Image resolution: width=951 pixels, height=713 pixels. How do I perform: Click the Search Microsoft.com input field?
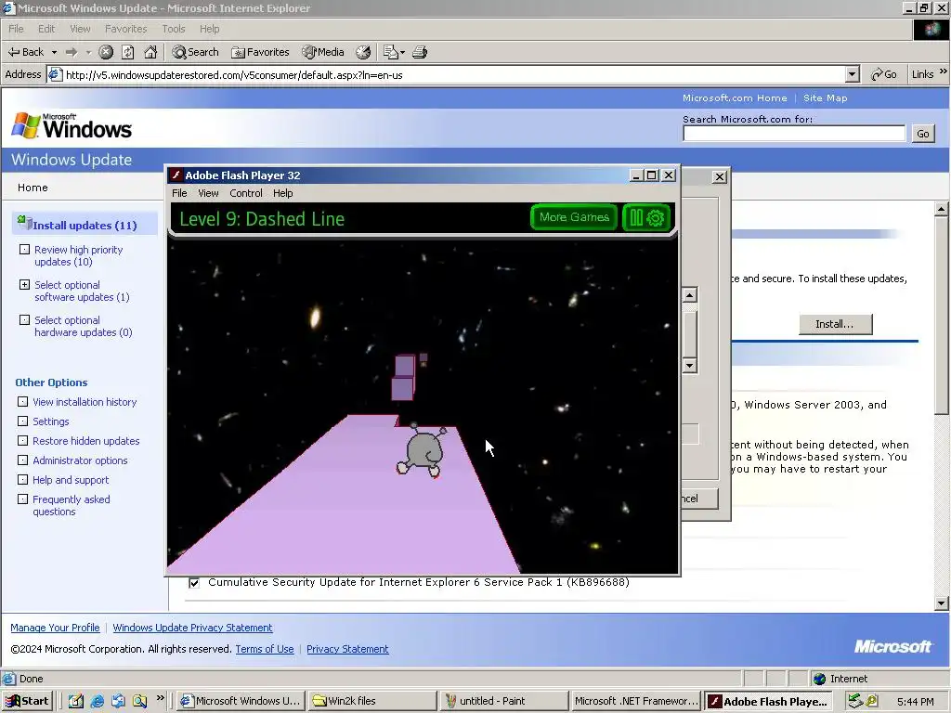(794, 134)
